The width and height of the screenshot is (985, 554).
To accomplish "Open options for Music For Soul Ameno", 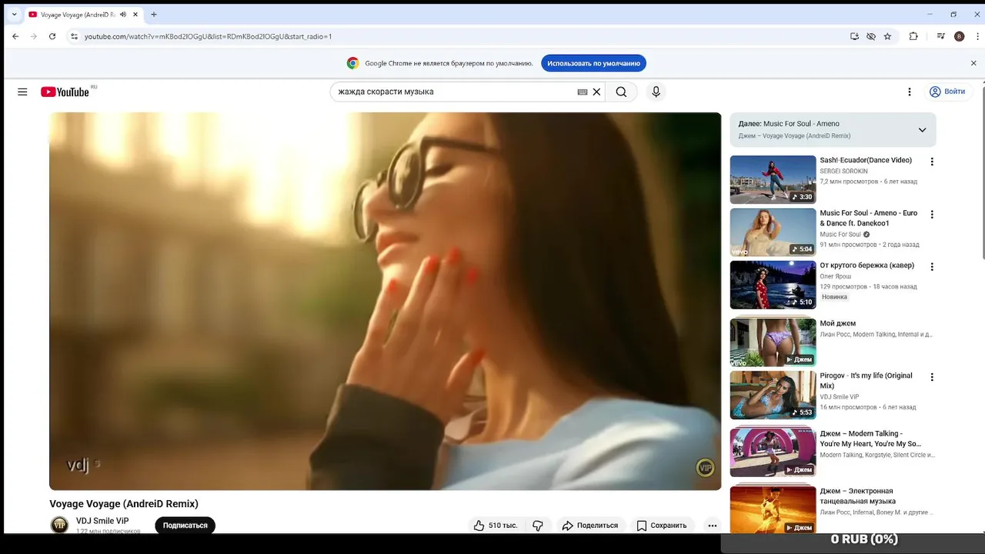I will 932,215.
